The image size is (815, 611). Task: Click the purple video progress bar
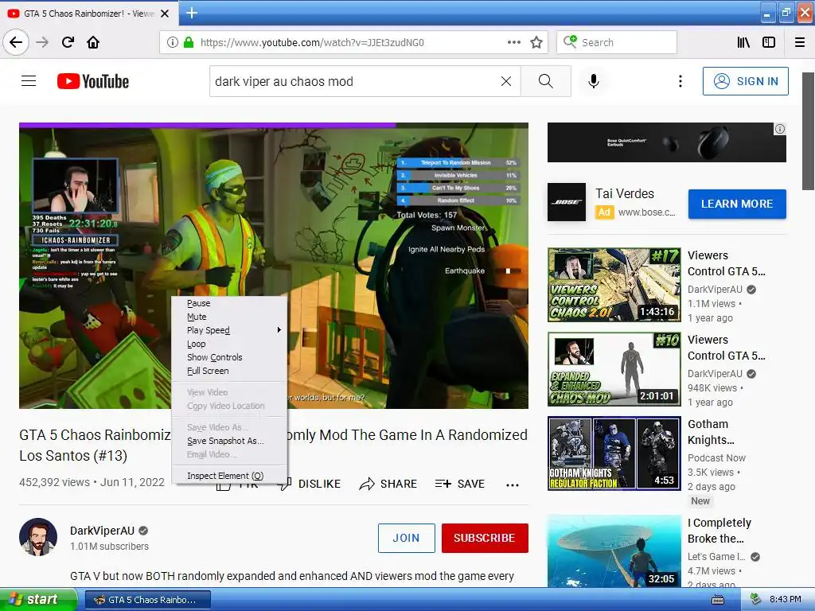(x=207, y=125)
